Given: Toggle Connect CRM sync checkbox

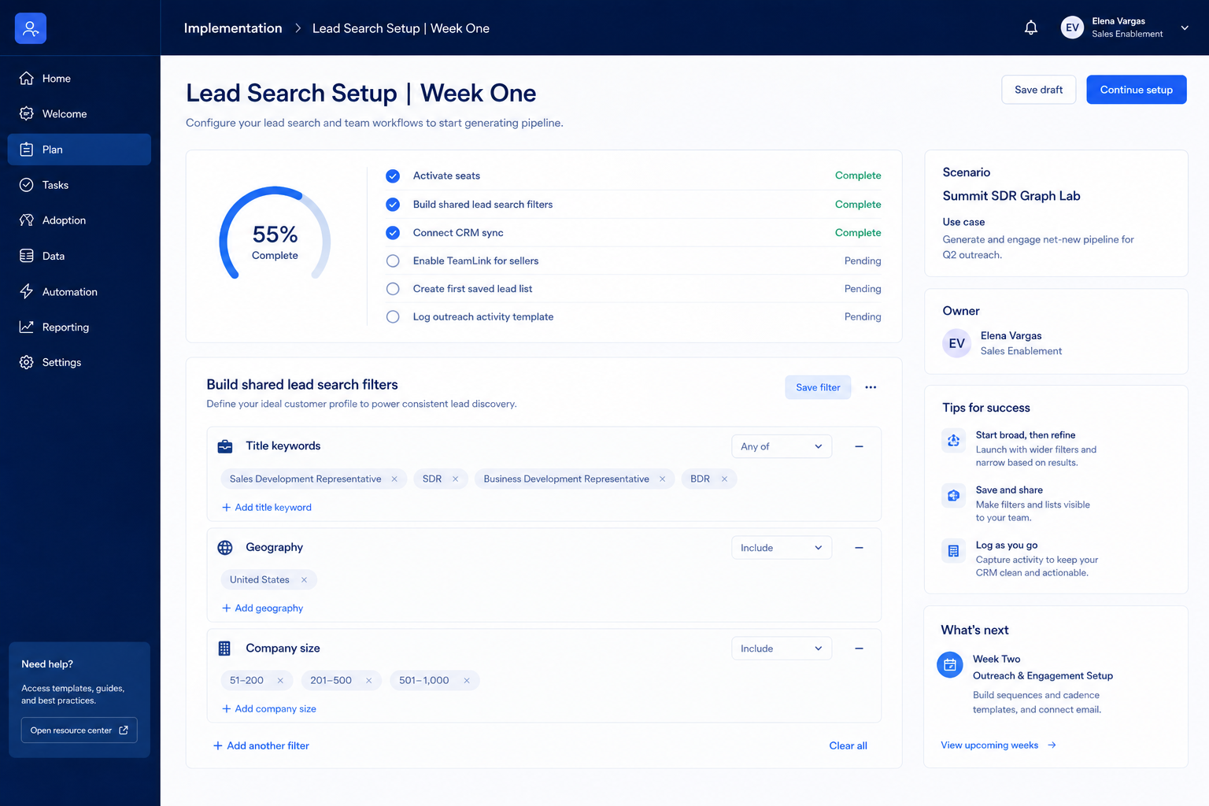Looking at the screenshot, I should point(393,232).
